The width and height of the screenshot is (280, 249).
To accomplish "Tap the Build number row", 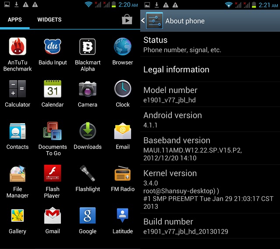I will pos(210,226).
